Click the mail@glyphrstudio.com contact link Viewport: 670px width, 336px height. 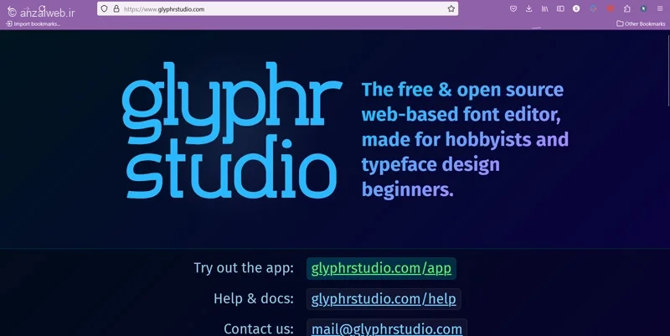coord(387,328)
